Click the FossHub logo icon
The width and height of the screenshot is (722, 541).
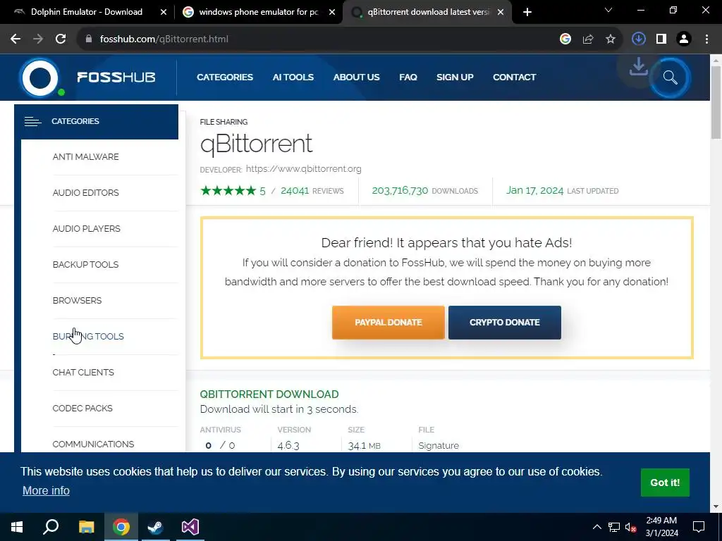tap(40, 77)
